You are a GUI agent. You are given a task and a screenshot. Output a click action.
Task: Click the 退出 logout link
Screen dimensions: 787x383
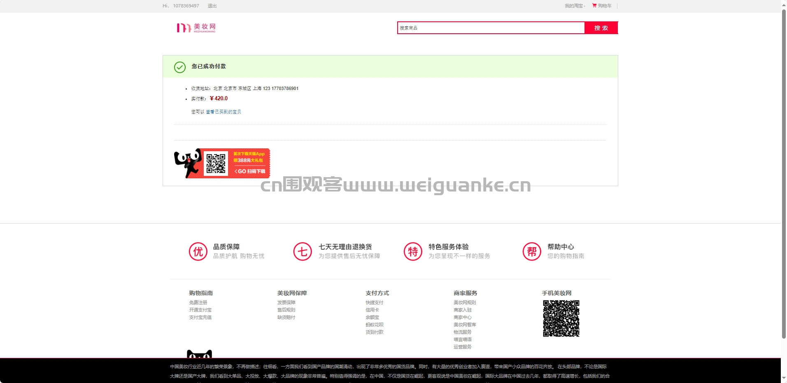(212, 6)
